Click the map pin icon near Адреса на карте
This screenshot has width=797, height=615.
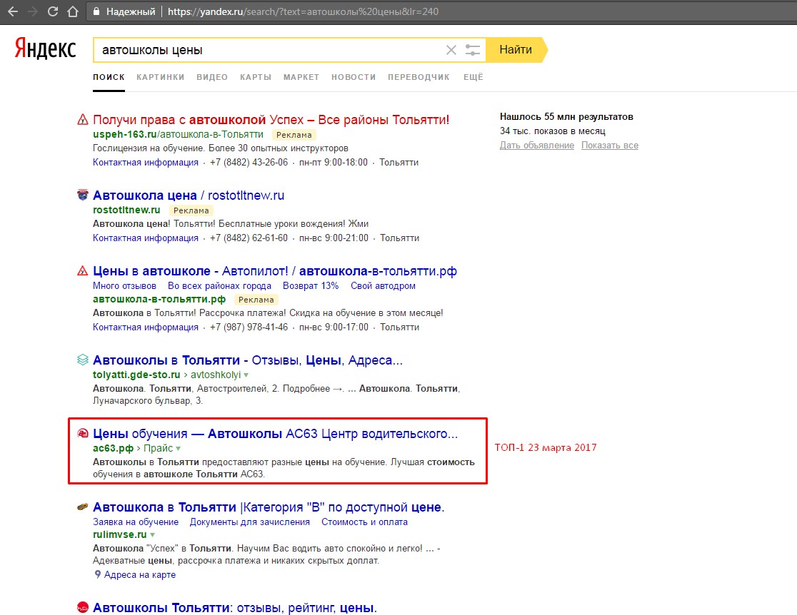(98, 574)
